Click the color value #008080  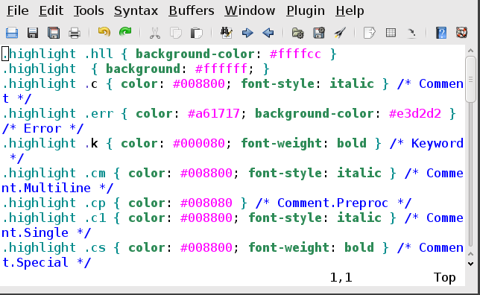click(x=206, y=203)
